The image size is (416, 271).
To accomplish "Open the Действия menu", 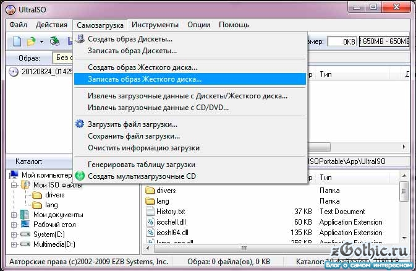I will click(51, 25).
